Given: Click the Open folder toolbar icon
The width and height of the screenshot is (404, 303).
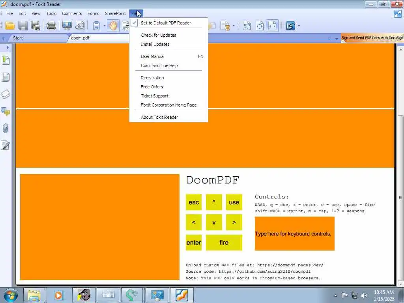Looking at the screenshot, I should (x=10, y=26).
